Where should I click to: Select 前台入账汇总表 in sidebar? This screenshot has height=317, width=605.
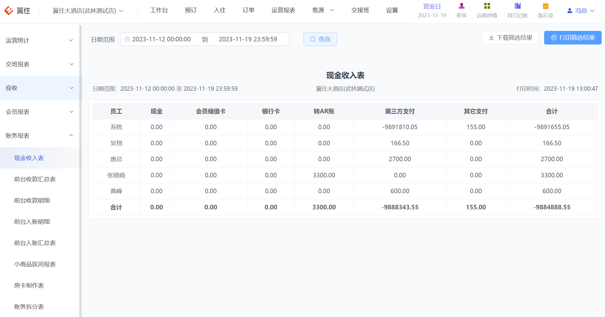point(40,243)
